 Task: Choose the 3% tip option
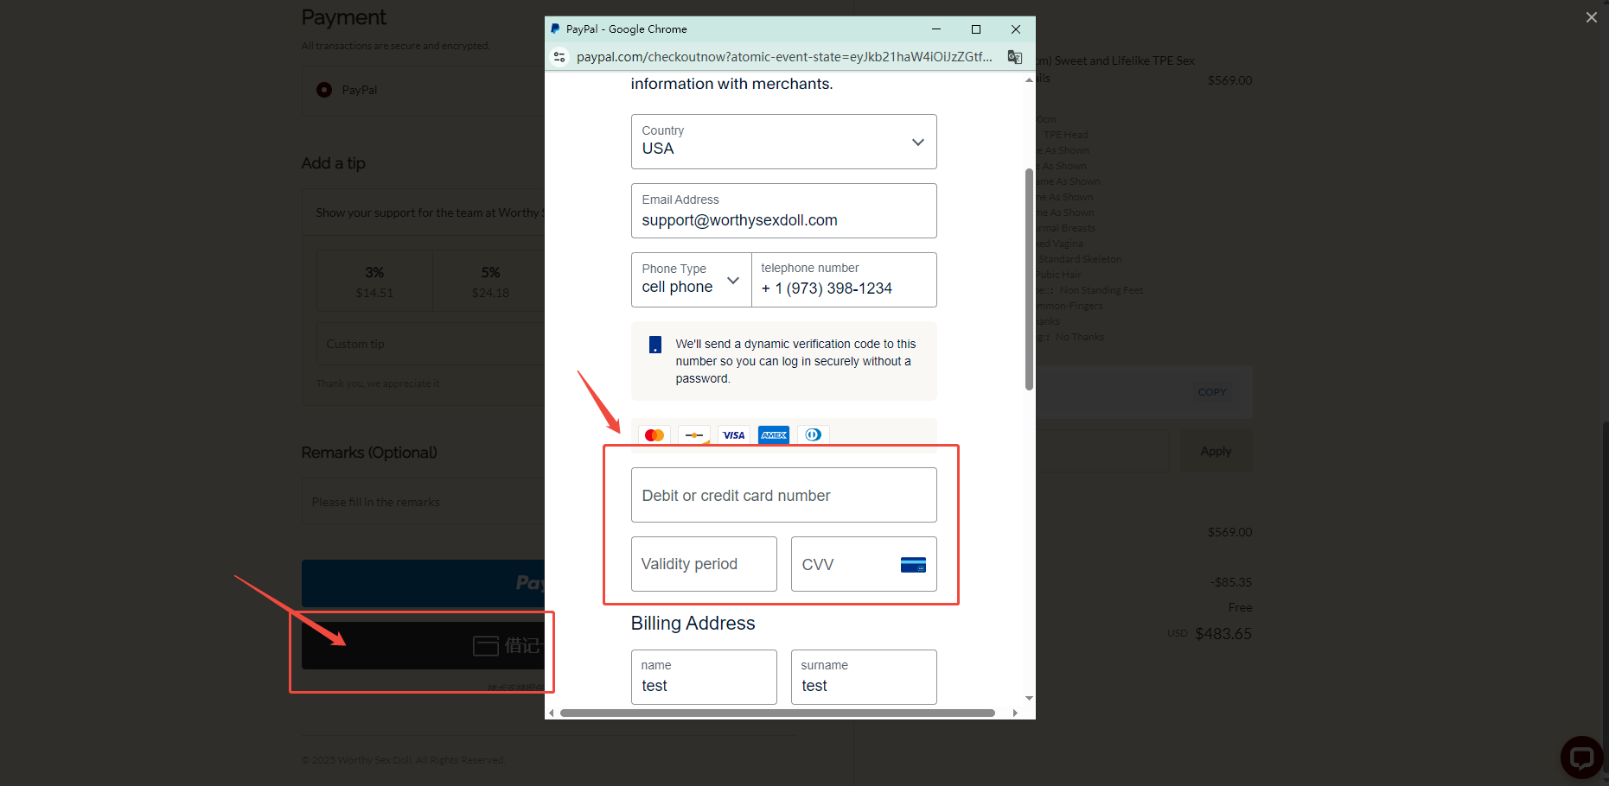point(374,282)
